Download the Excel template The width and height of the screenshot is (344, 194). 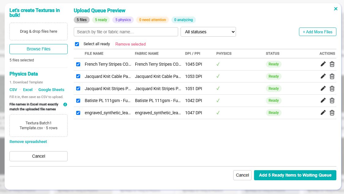tap(28, 90)
